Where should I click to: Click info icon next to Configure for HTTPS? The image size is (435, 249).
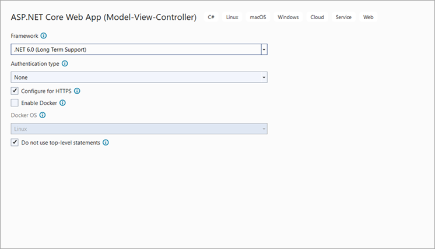77,91
